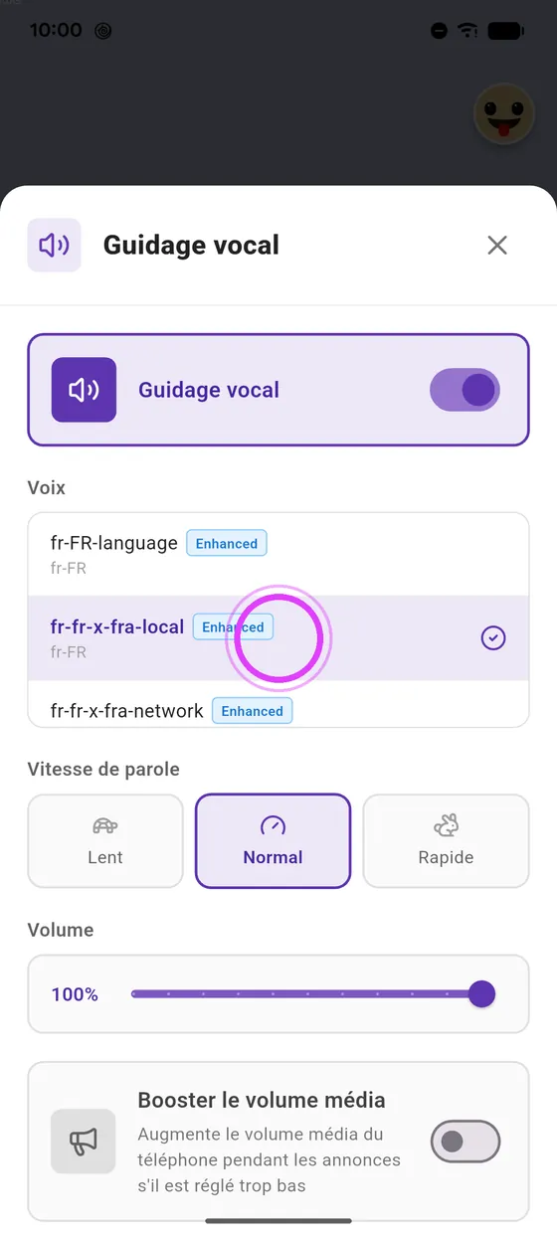
Task: Tap the speaker icon in the header
Action: click(x=54, y=245)
